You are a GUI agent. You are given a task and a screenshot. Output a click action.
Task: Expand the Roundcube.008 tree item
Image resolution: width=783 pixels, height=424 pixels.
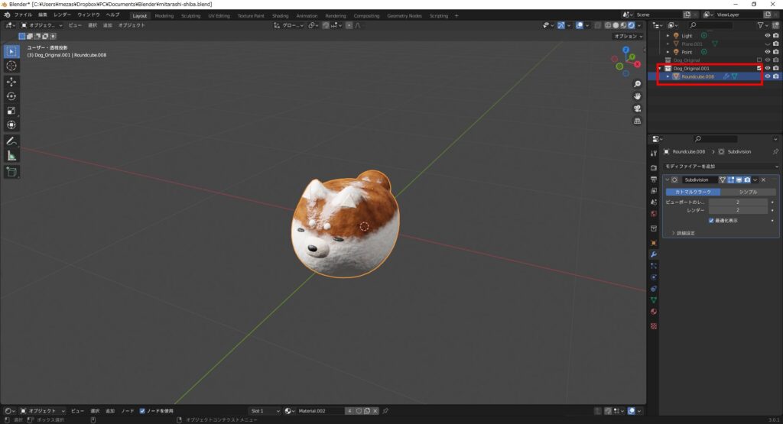coord(668,76)
